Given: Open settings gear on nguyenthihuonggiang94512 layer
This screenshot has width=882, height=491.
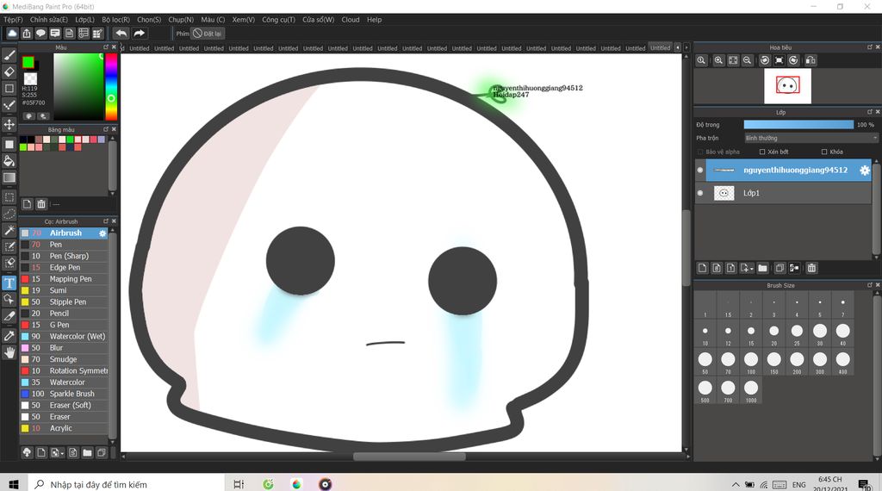Looking at the screenshot, I should (865, 171).
